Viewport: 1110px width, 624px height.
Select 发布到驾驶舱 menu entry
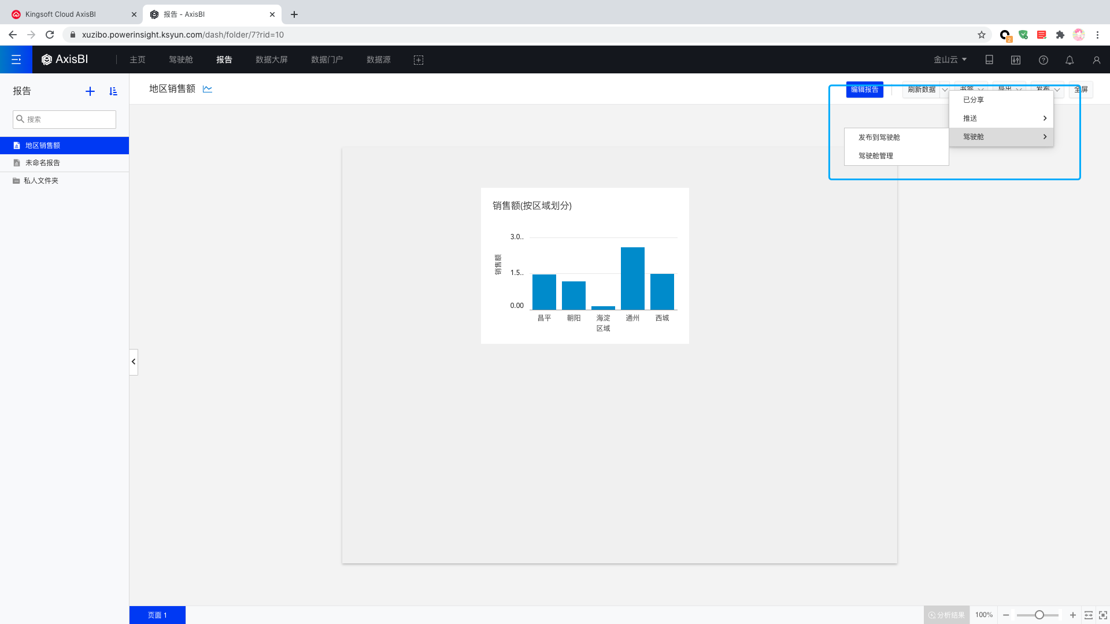click(x=879, y=138)
